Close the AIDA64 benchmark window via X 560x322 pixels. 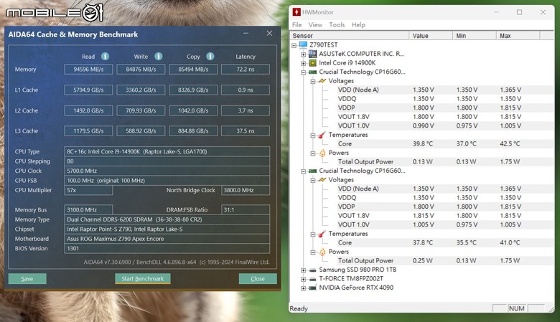click(270, 34)
